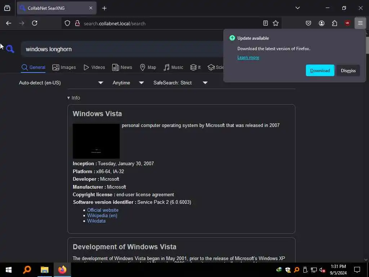This screenshot has width=369, height=277.
Task: Click the muted volume tray icon
Action: (322, 270)
